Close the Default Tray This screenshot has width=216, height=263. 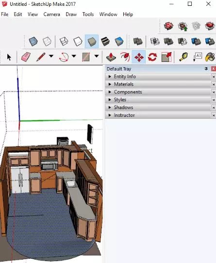click(214, 69)
